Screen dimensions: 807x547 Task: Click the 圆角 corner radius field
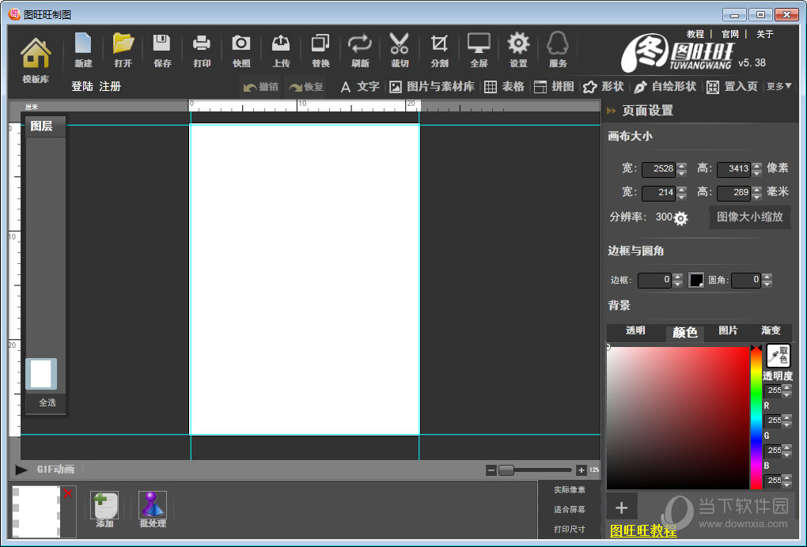pos(746,280)
